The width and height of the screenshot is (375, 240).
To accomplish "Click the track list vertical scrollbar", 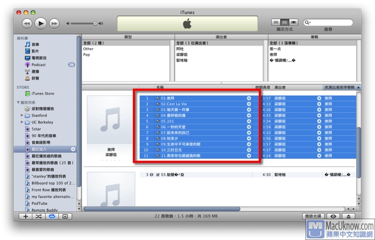I will pos(358,153).
